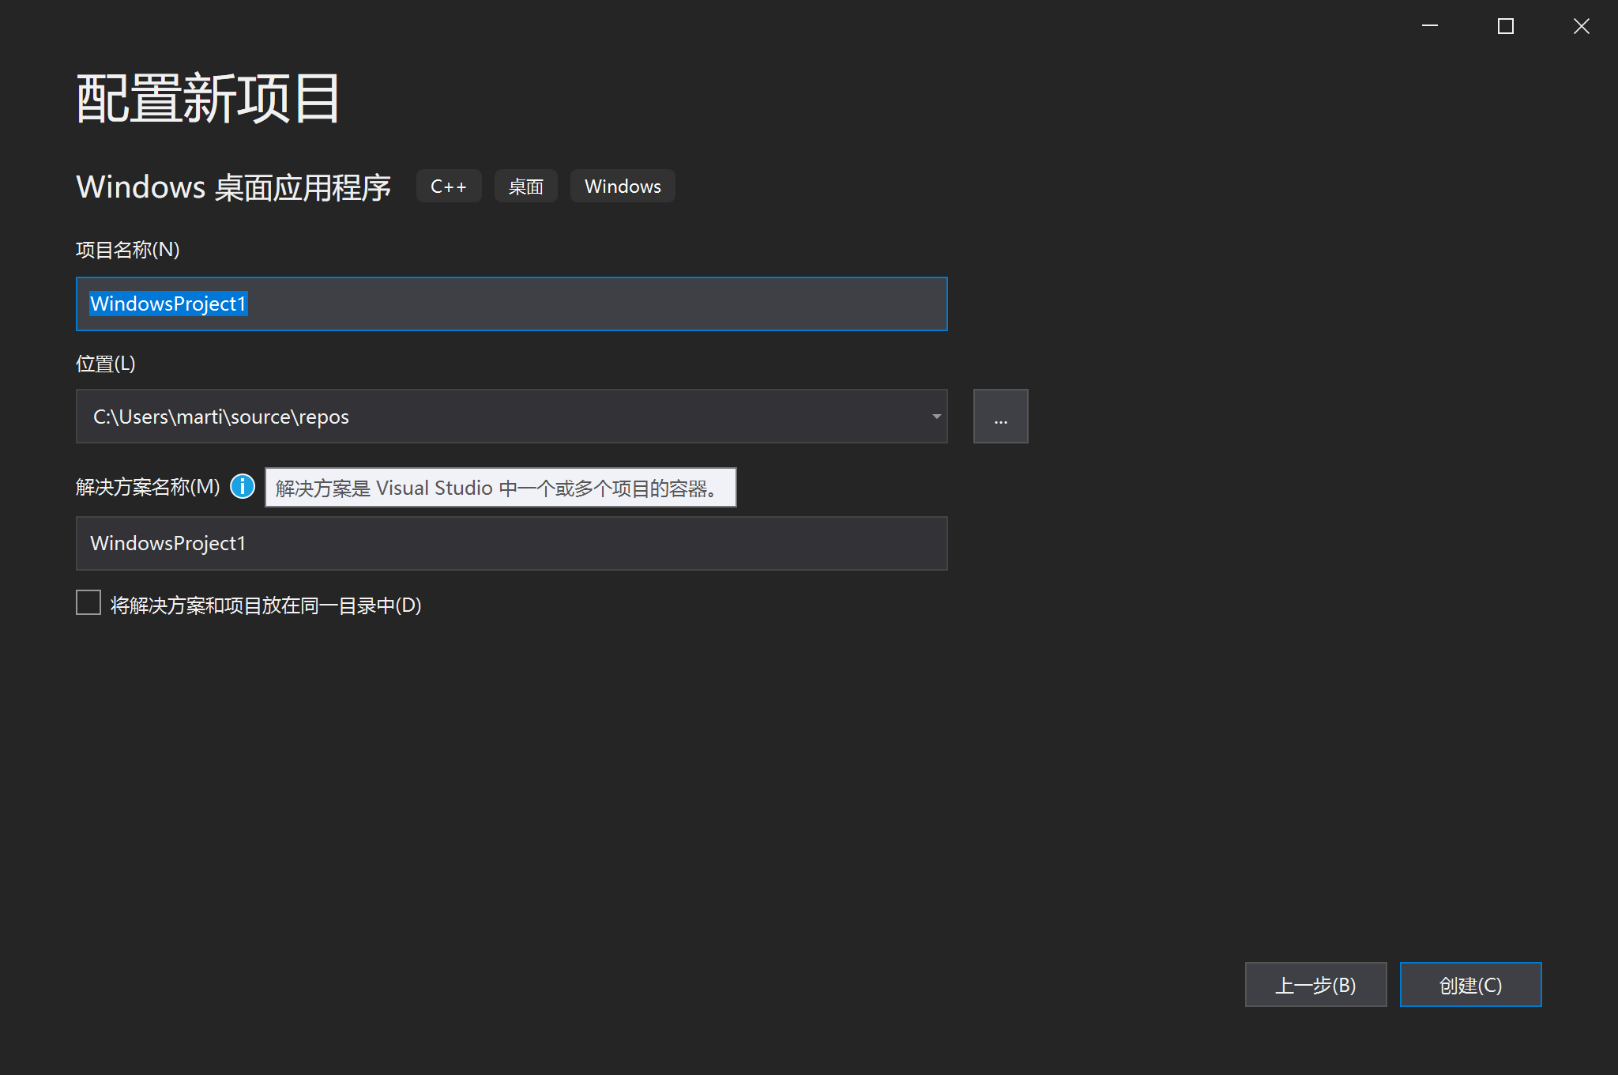Viewport: 1618px width, 1075px height.
Task: Maximize the configure project window
Action: click(x=1505, y=26)
